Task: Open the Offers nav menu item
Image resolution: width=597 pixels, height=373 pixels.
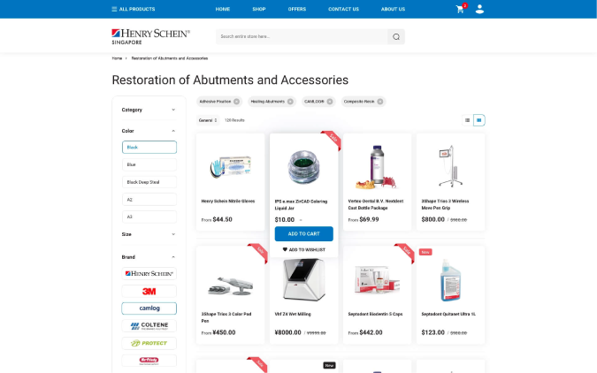Action: coord(297,9)
